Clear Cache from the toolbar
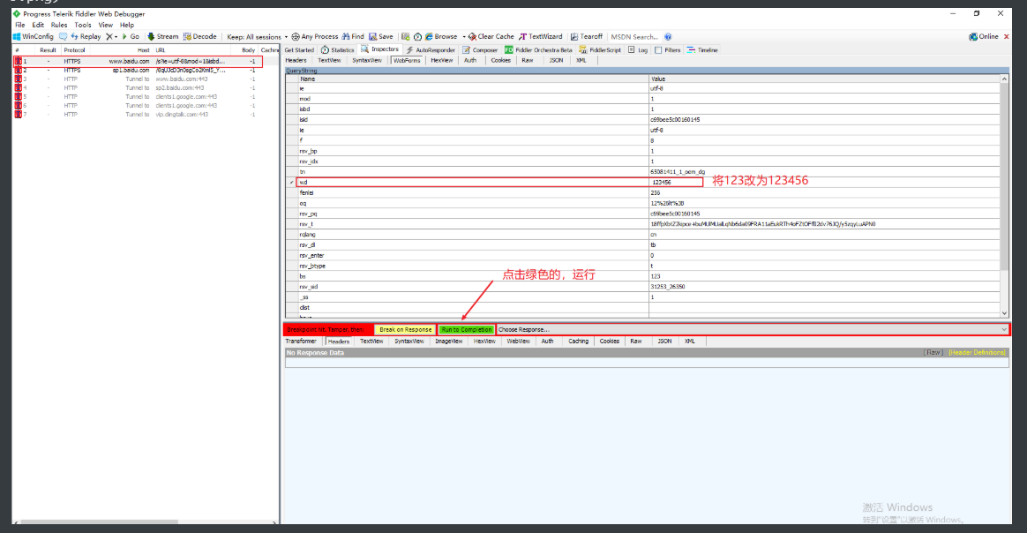This screenshot has height=533, width=1027. pos(491,37)
